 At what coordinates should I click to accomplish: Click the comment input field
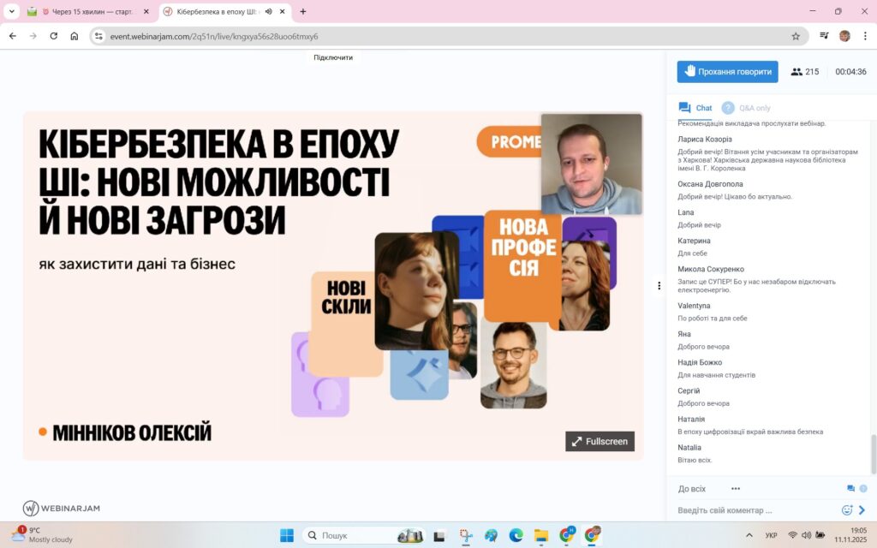coord(754,510)
